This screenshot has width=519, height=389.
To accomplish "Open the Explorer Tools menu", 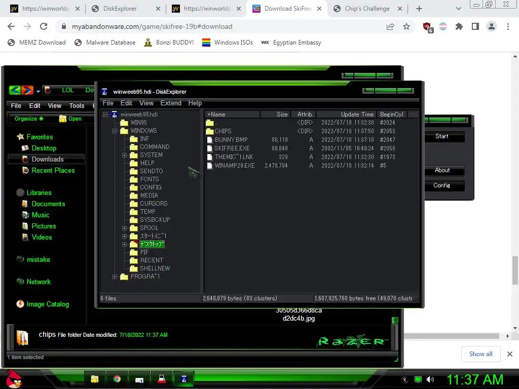I will pyautogui.click(x=77, y=106).
